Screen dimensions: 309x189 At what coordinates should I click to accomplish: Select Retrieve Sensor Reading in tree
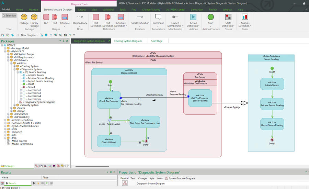(x=41, y=78)
